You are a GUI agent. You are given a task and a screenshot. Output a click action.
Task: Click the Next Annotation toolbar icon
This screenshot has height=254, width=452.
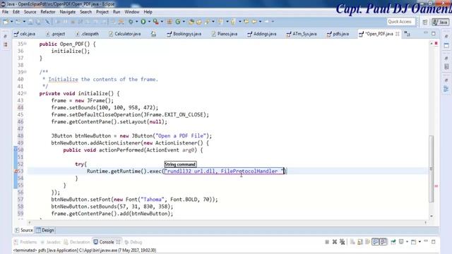(220, 22)
